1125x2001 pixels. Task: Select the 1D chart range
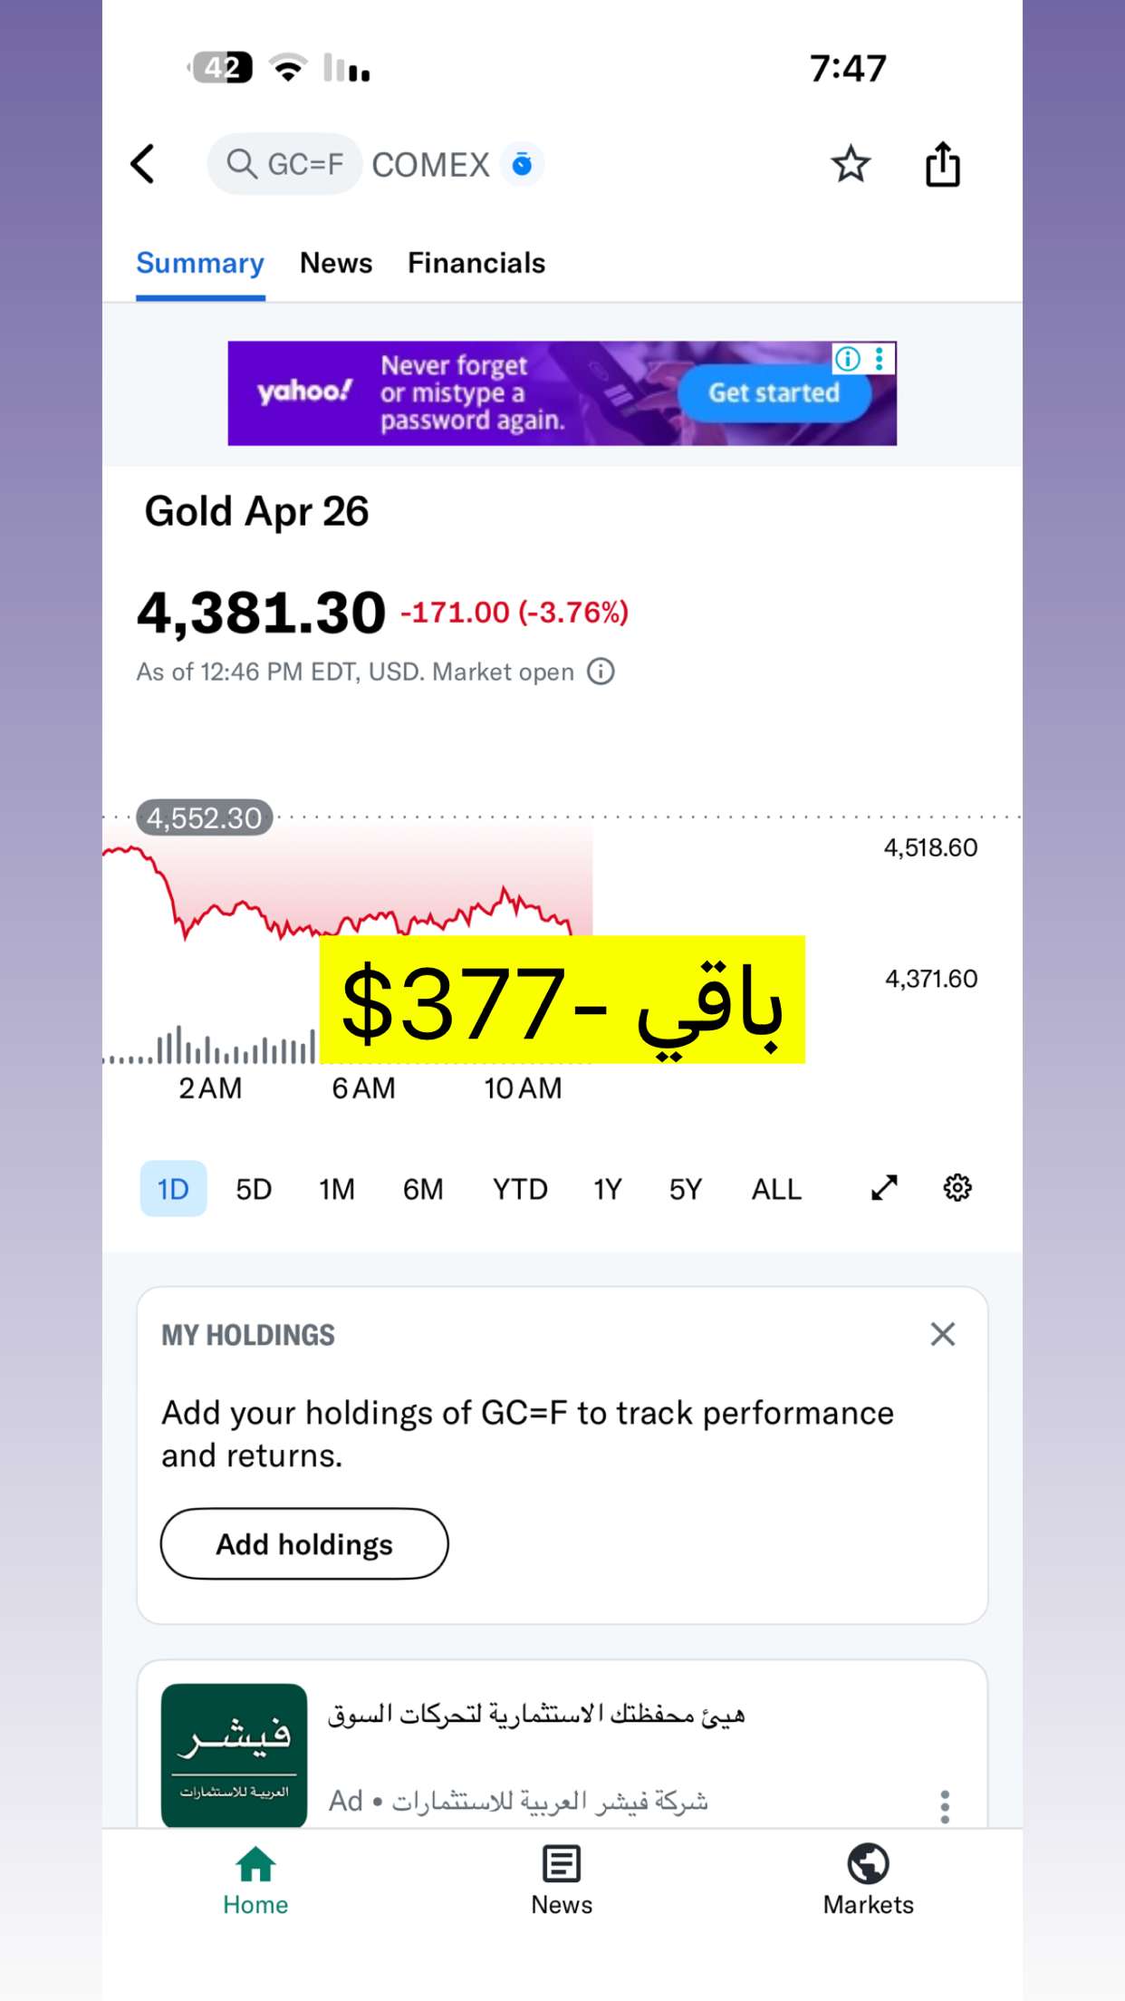(173, 1188)
